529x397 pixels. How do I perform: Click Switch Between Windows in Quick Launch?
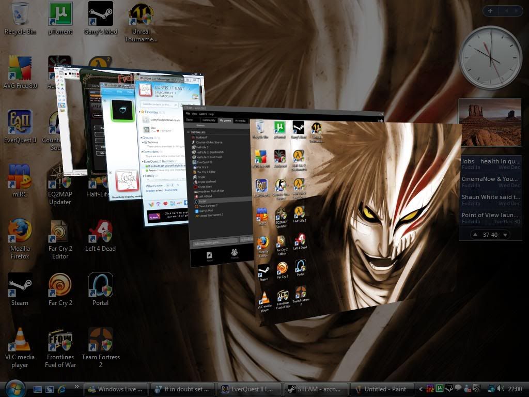[49, 389]
